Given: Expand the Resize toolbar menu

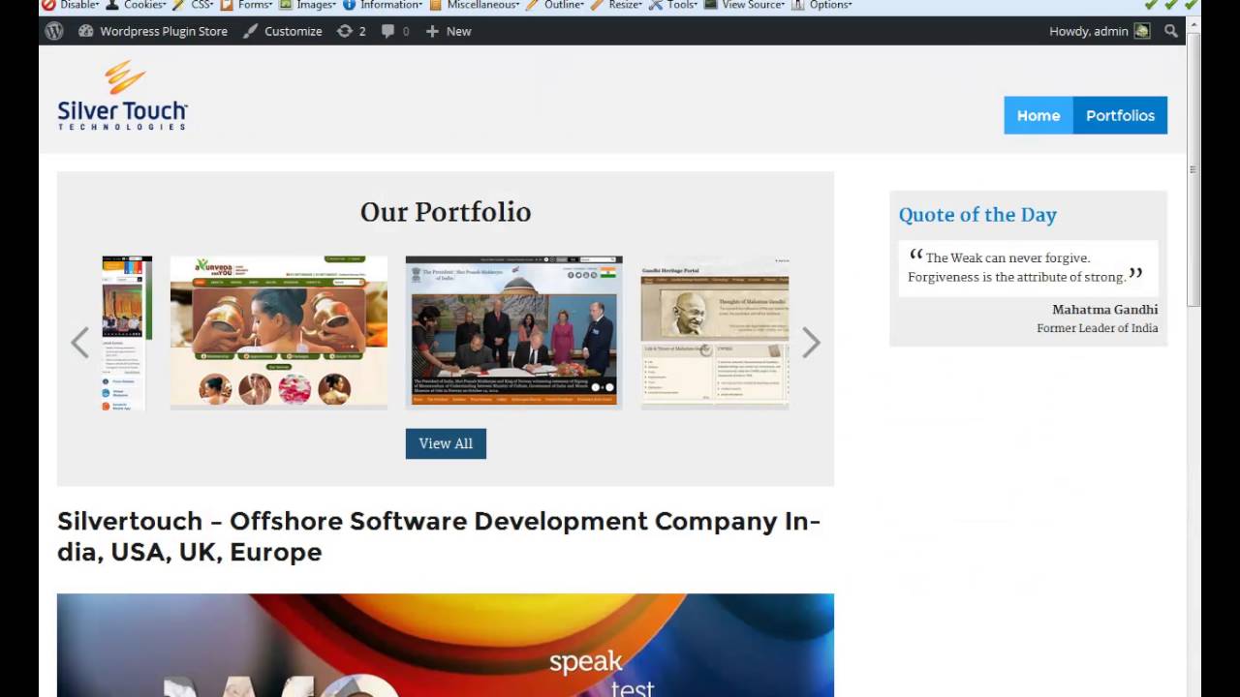Looking at the screenshot, I should [x=617, y=5].
